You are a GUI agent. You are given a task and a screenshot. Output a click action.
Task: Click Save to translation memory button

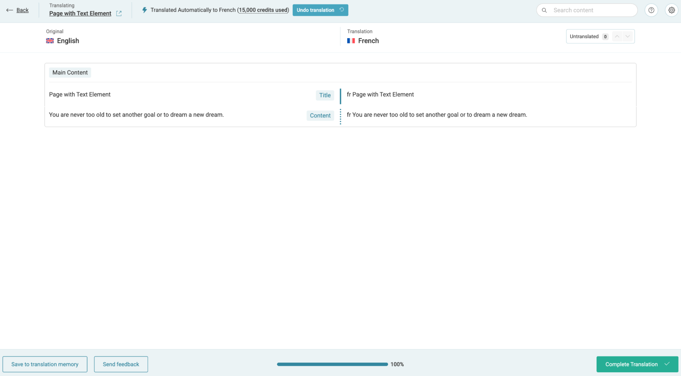click(x=45, y=364)
